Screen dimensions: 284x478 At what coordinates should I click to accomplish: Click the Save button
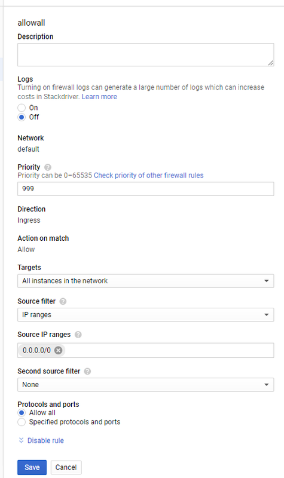[x=32, y=467]
